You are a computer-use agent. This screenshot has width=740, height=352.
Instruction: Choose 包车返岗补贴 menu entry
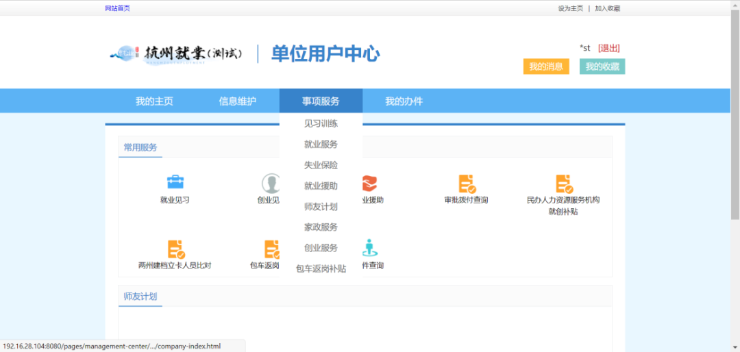pyautogui.click(x=321, y=268)
